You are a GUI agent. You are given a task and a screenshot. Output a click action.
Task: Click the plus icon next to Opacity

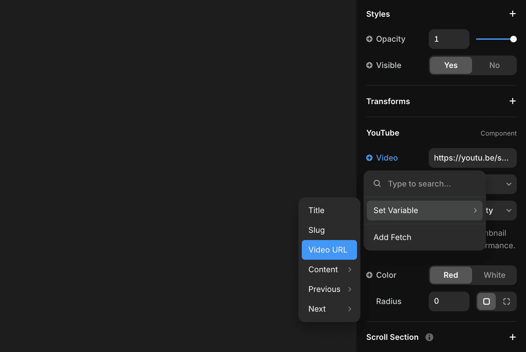click(x=370, y=39)
